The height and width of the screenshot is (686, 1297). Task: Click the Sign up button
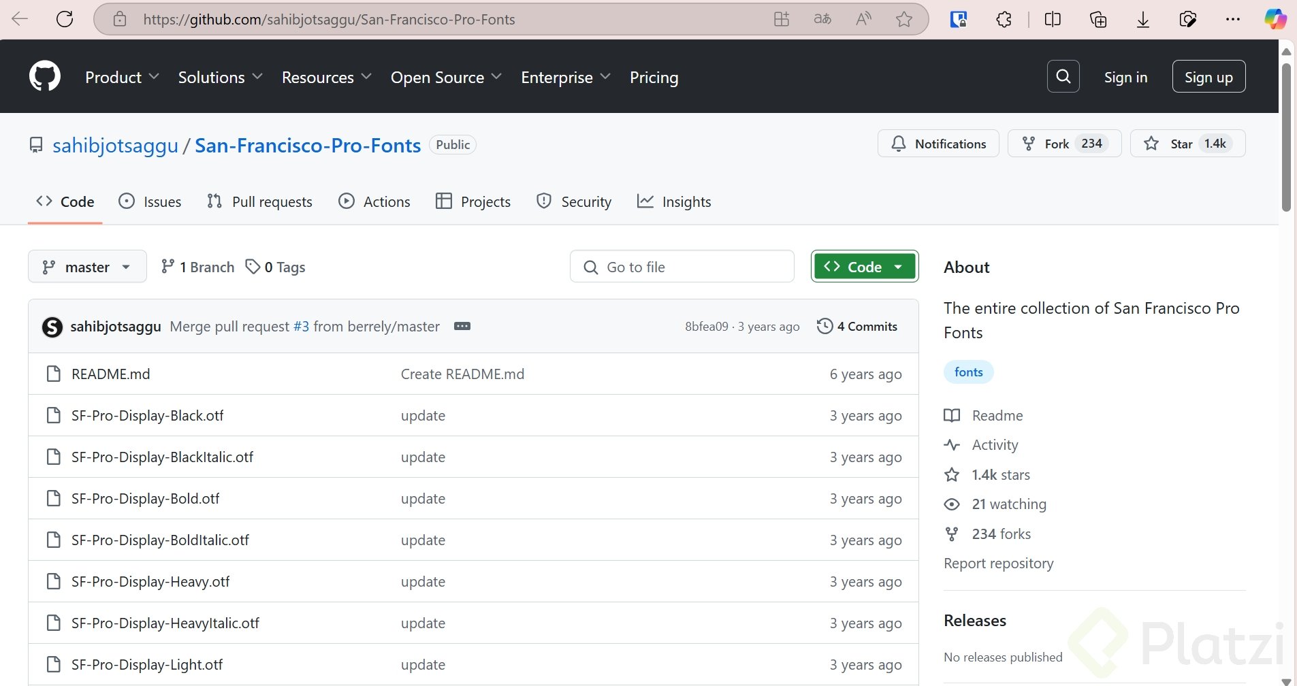tap(1208, 77)
